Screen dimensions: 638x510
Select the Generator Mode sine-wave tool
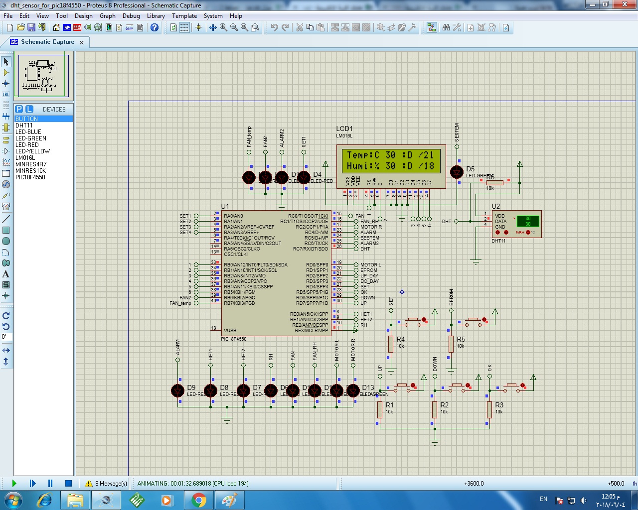point(6,184)
